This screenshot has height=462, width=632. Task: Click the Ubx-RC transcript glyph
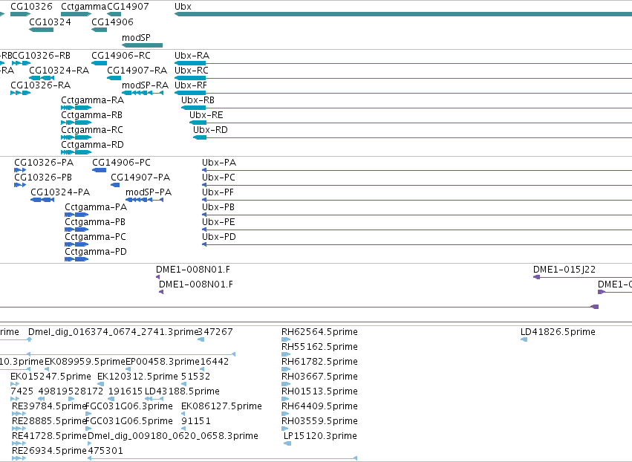click(403, 78)
